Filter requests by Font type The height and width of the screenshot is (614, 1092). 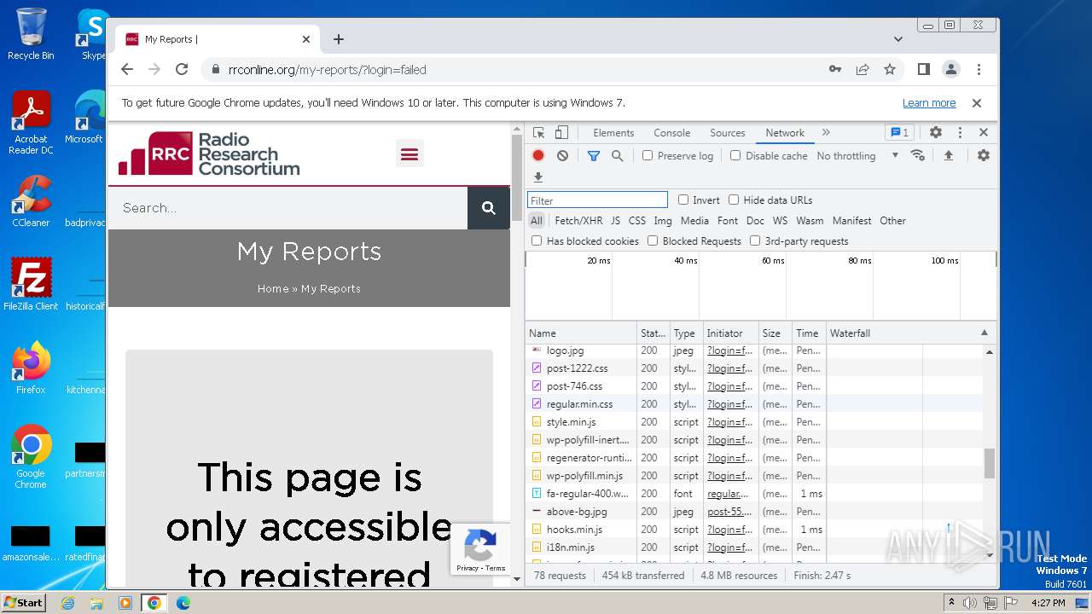click(728, 221)
